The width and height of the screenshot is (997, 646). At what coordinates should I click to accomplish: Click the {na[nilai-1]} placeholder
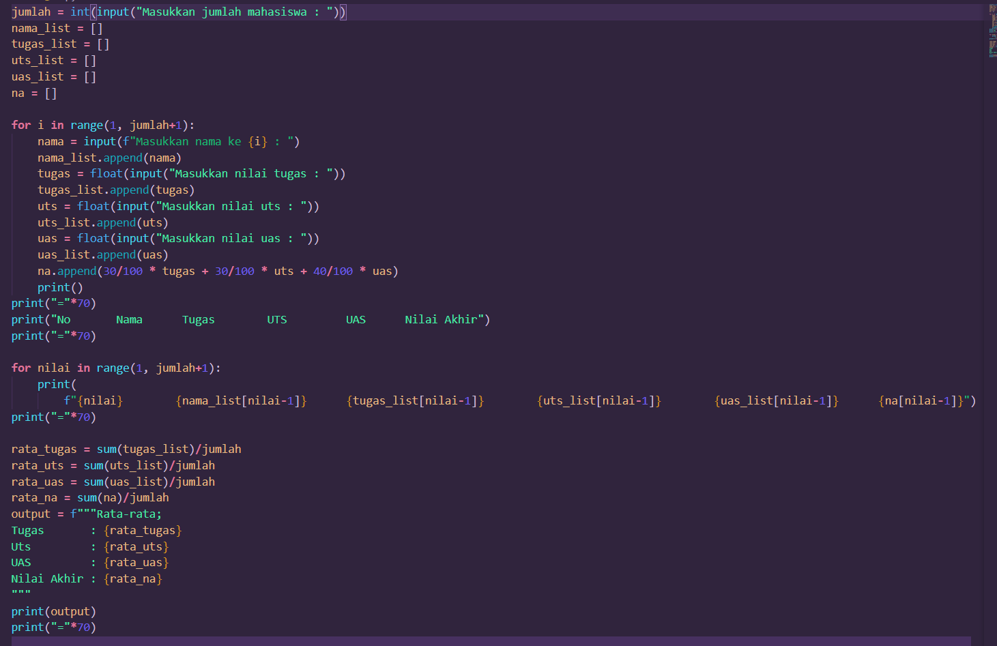point(921,401)
